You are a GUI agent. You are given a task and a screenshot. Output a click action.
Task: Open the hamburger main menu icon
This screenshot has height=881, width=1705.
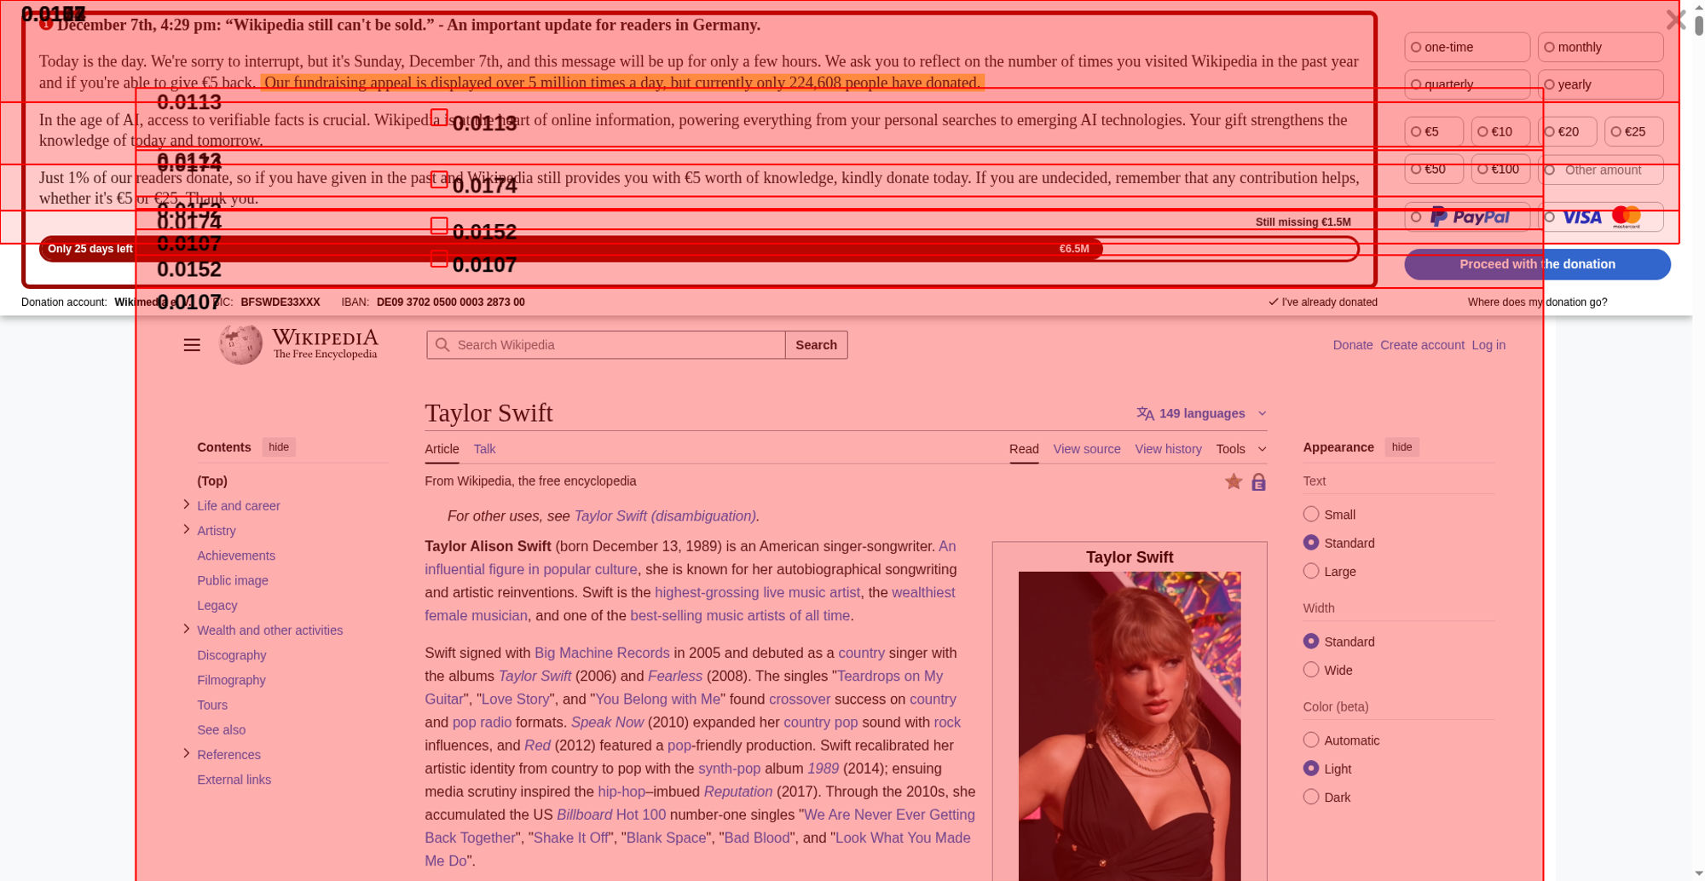192,345
